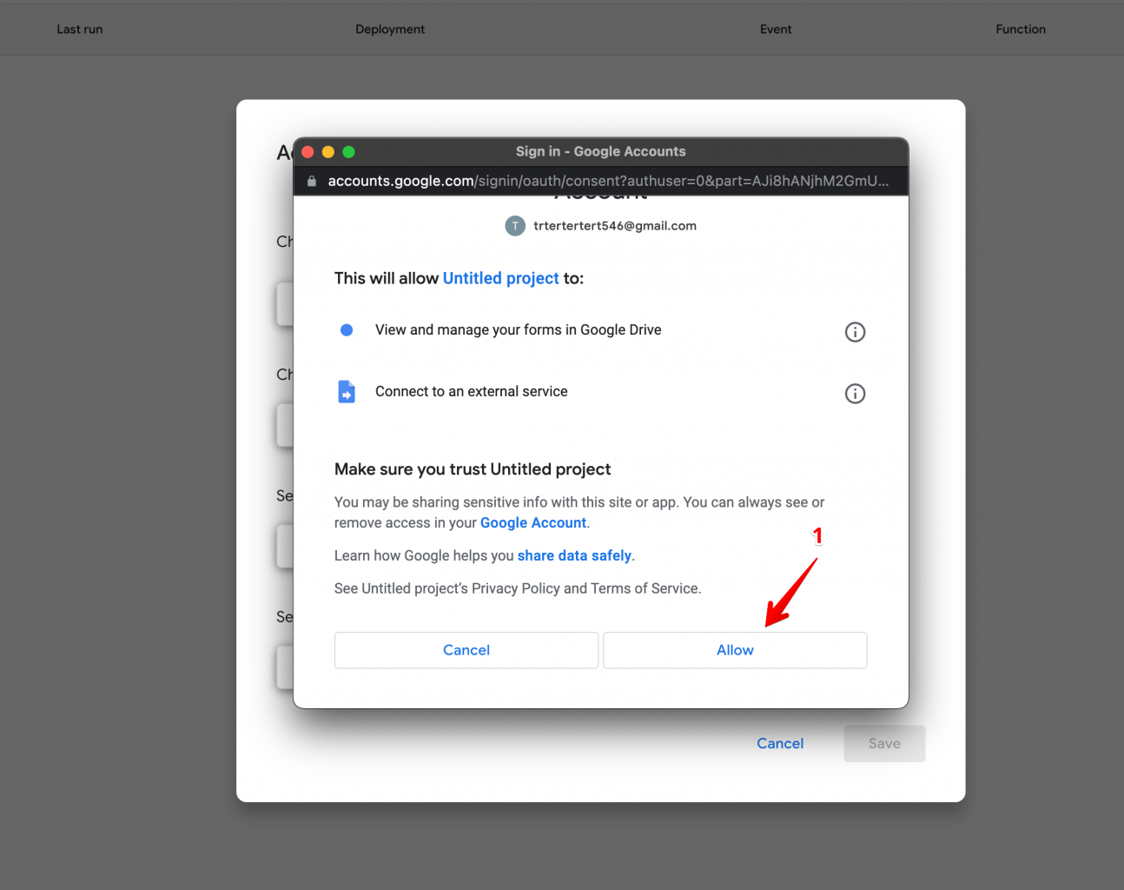1124x890 pixels.
Task: Click the round T account avatar
Action: (x=515, y=226)
